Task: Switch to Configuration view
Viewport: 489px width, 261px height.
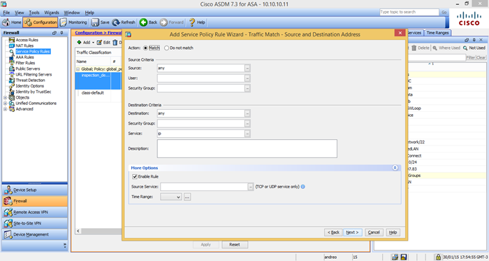Action: (41, 22)
